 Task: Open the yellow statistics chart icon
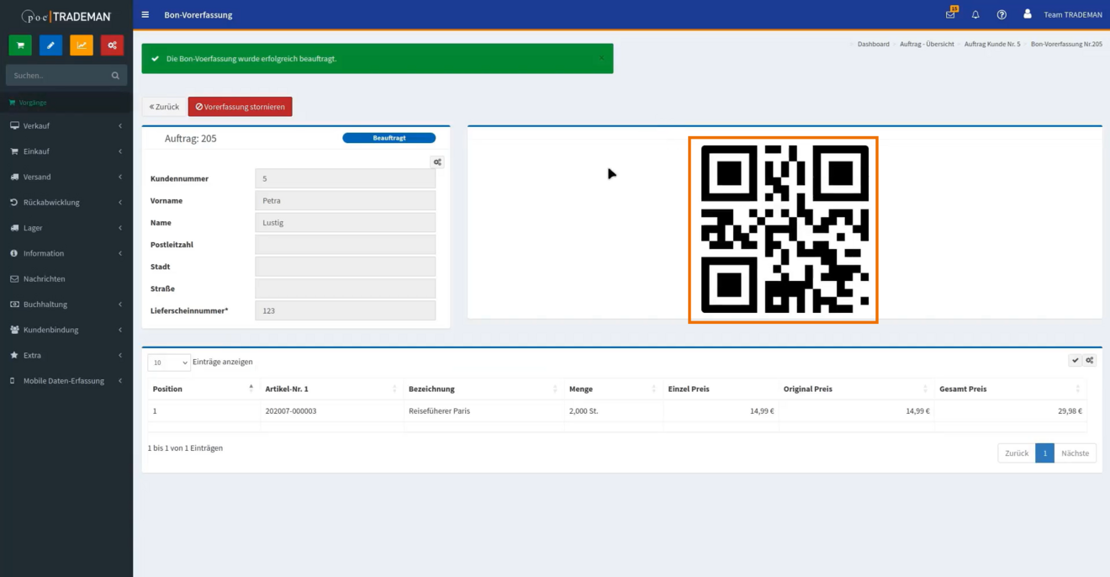click(81, 45)
